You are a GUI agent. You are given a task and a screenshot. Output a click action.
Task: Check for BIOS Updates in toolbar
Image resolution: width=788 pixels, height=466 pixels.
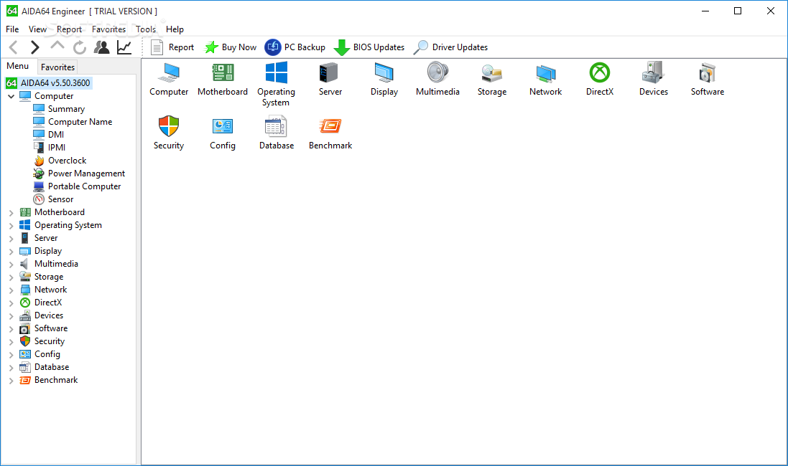tap(369, 47)
